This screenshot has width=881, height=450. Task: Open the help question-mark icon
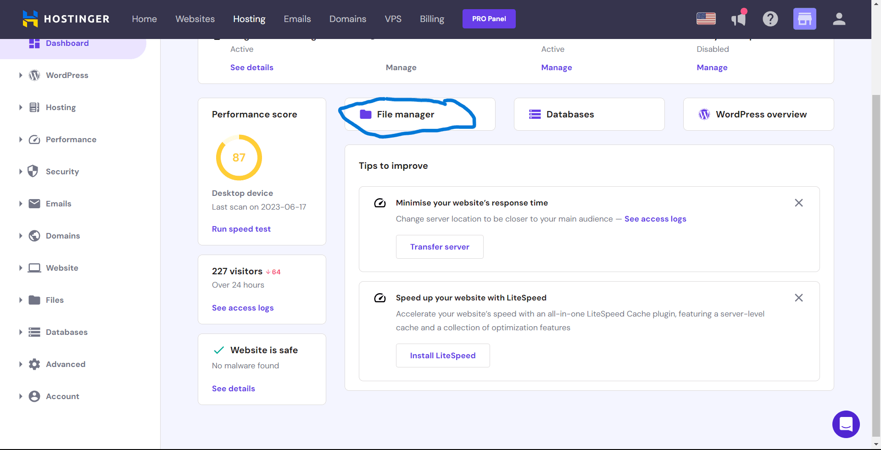pos(770,19)
